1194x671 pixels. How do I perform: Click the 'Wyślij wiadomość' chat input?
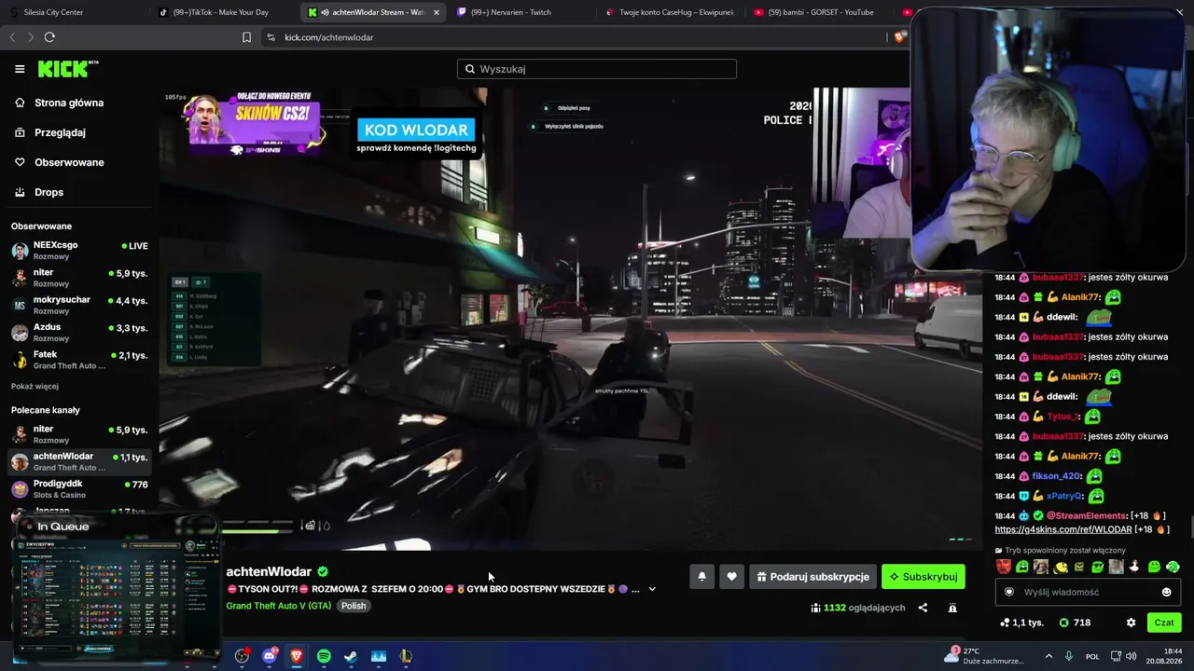(1088, 592)
